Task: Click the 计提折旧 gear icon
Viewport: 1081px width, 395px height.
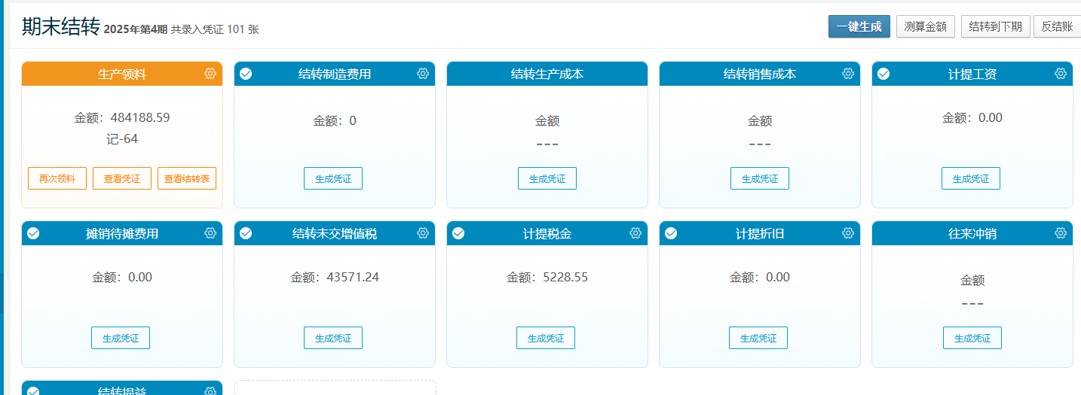Action: 848,233
